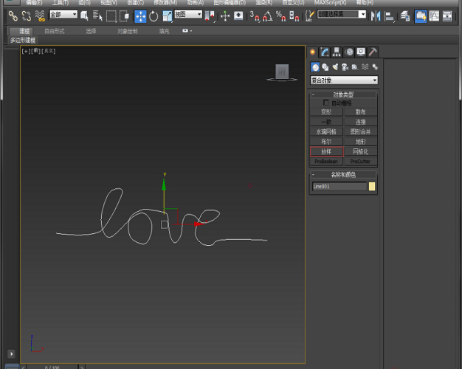This screenshot has height=369, width=462.
Task: Select the Lights category icon
Action: [335, 67]
